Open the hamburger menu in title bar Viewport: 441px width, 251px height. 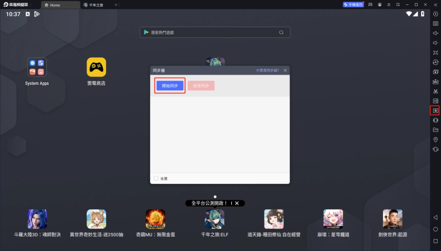390,4
